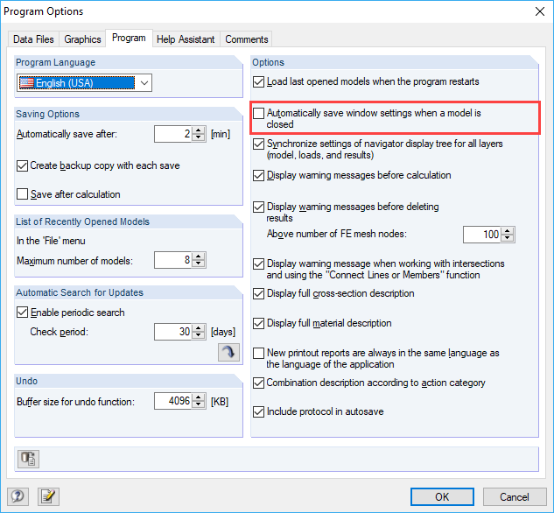Screen dimensions: 554x513
Task: Click the default settings icon button
Action: click(28, 459)
